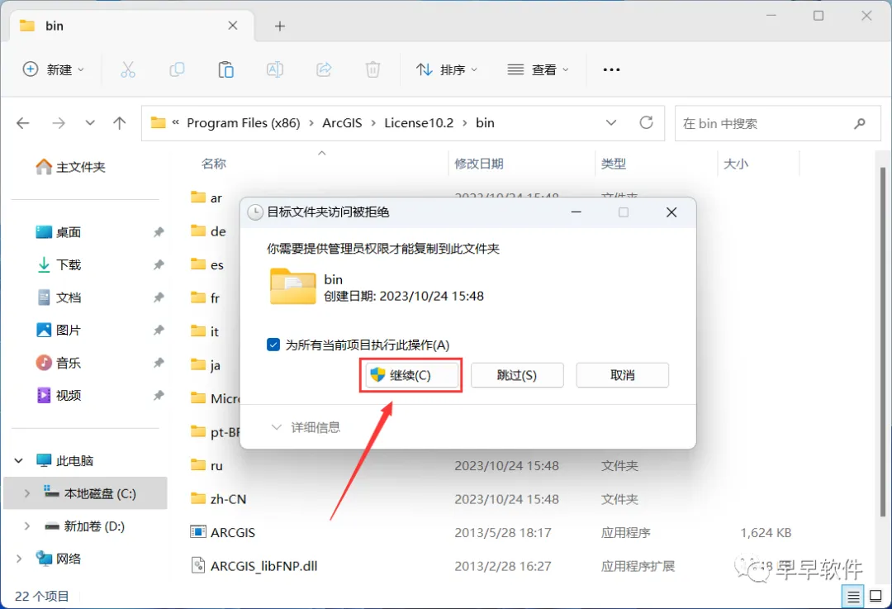Open Documents in the sidebar
This screenshot has height=609, width=892.
coord(59,297)
